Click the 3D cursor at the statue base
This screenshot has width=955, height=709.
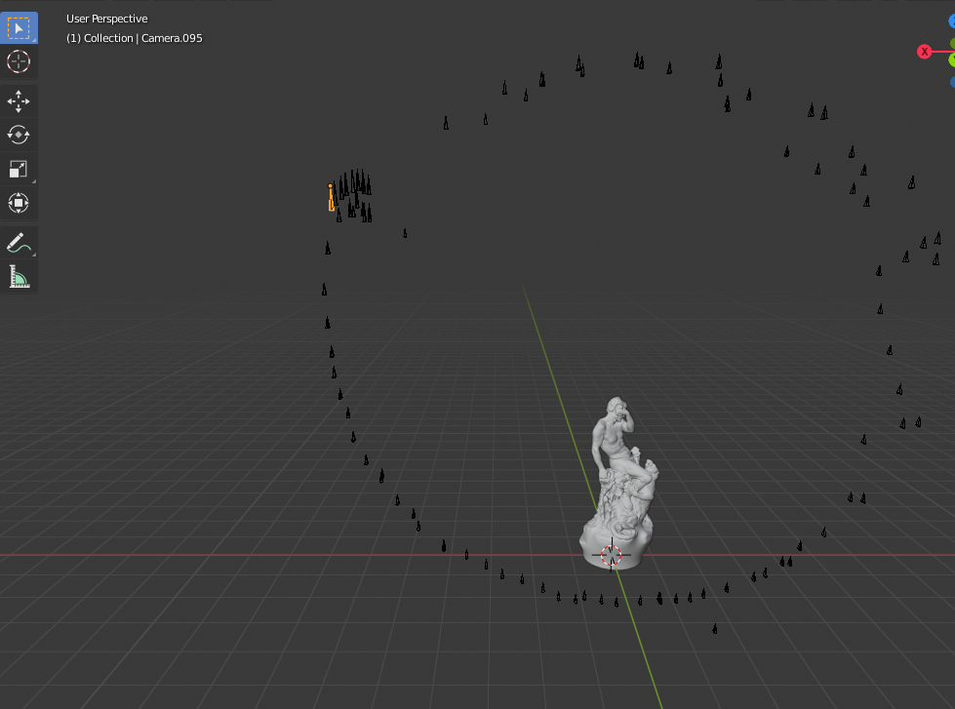[612, 555]
